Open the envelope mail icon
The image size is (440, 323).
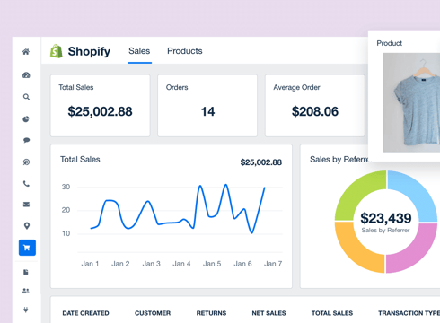[x=26, y=205]
